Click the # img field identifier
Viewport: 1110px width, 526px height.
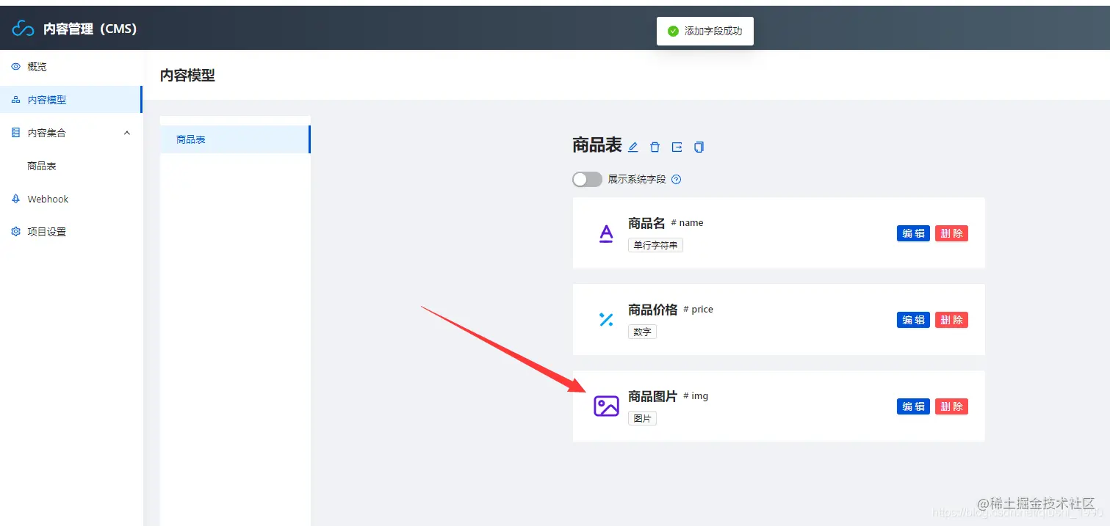pos(696,396)
